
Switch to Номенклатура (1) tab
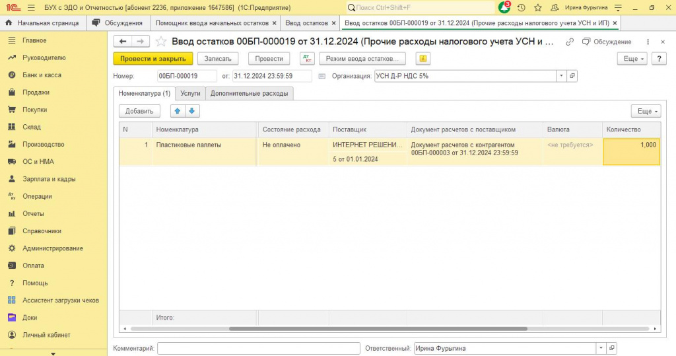[145, 93]
